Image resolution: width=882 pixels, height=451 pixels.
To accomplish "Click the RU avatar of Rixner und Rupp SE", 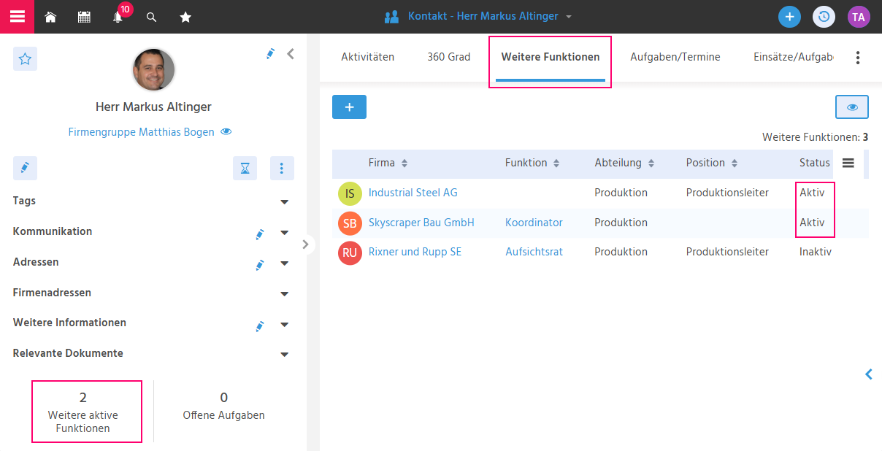I will (350, 253).
